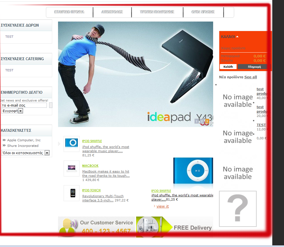Open the small MacBook product thumbnail
This screenshot has width=284, height=247.
click(x=71, y=169)
